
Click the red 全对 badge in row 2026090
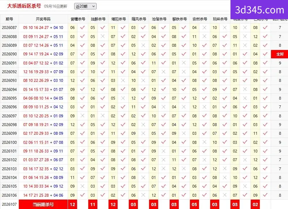280,54
